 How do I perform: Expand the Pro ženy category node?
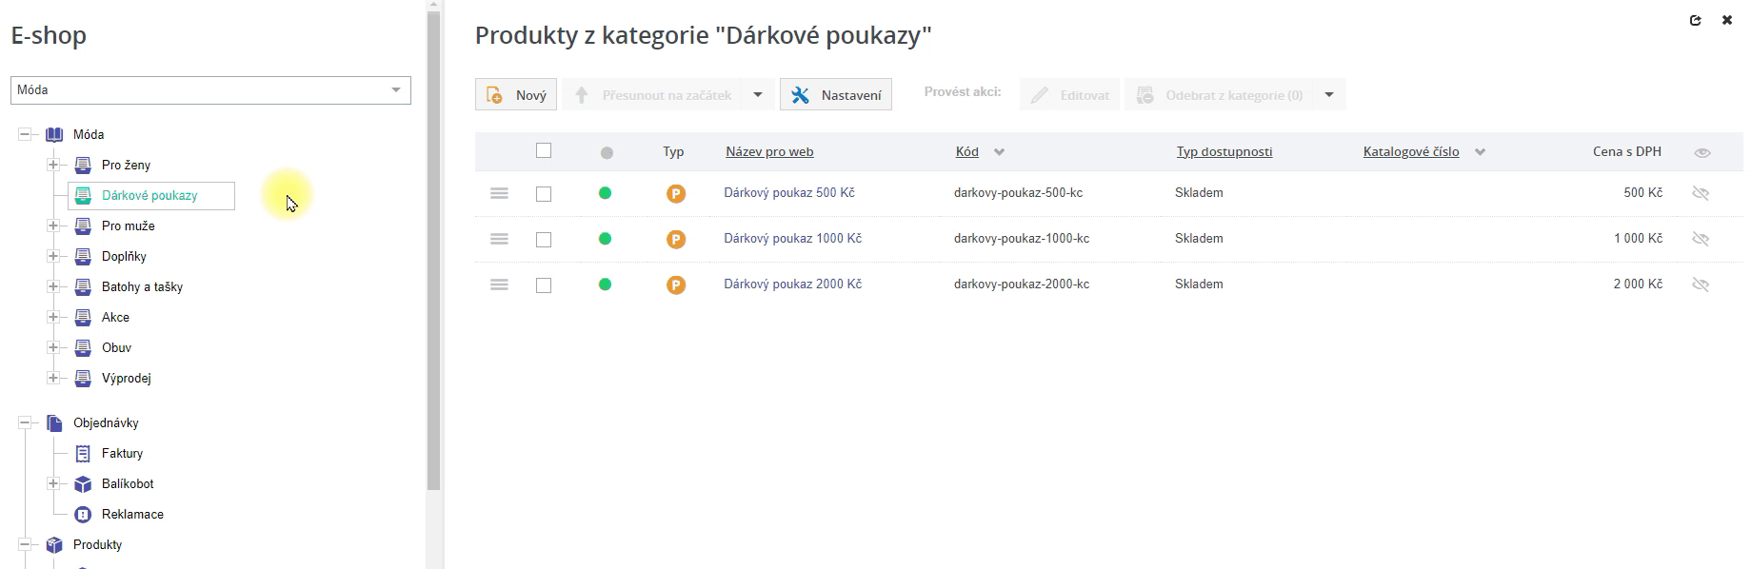53,165
